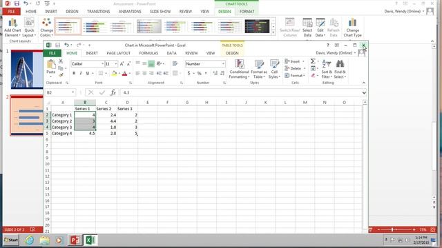Click Quick Layout in PowerPoint ribbon
Viewport: 442px width, 248px height.
29,28
